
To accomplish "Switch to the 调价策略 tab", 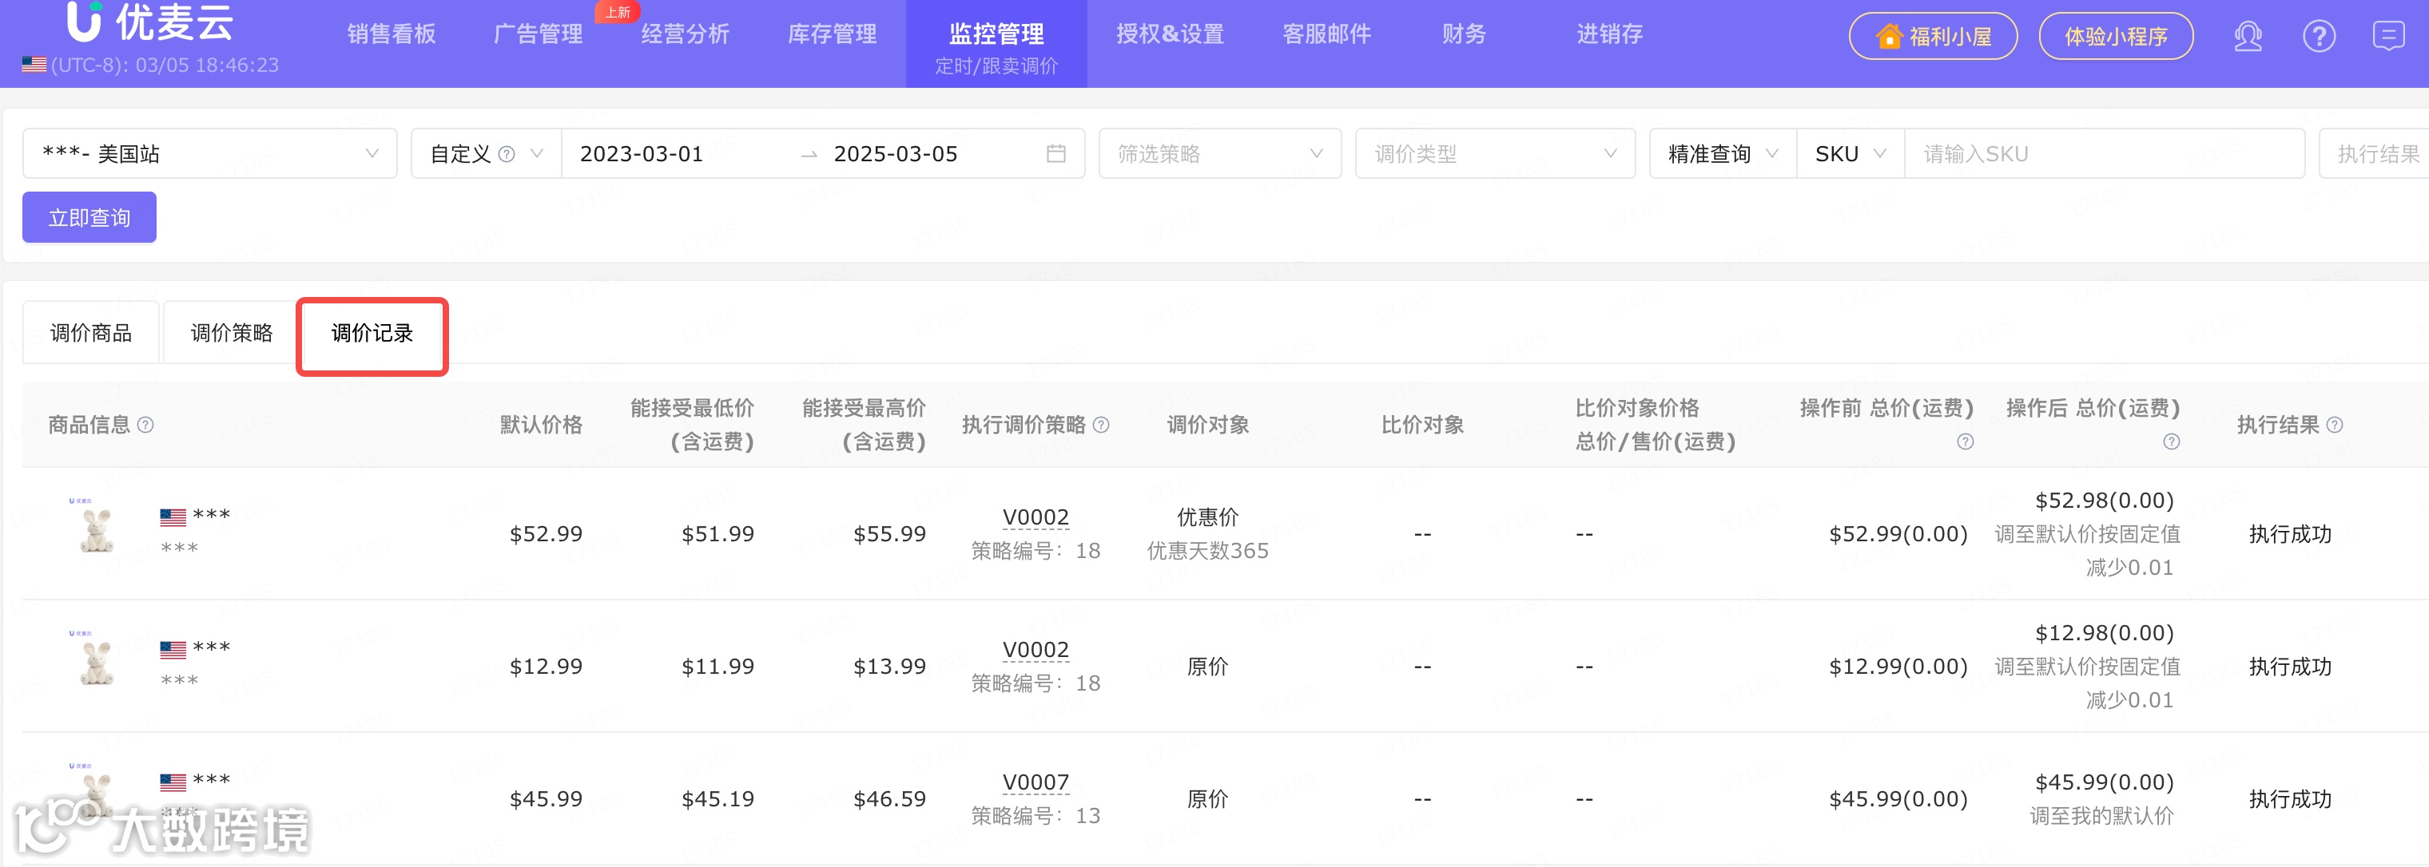I will pos(231,334).
